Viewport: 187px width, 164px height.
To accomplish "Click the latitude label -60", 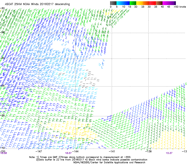I will [x=2, y=8].
